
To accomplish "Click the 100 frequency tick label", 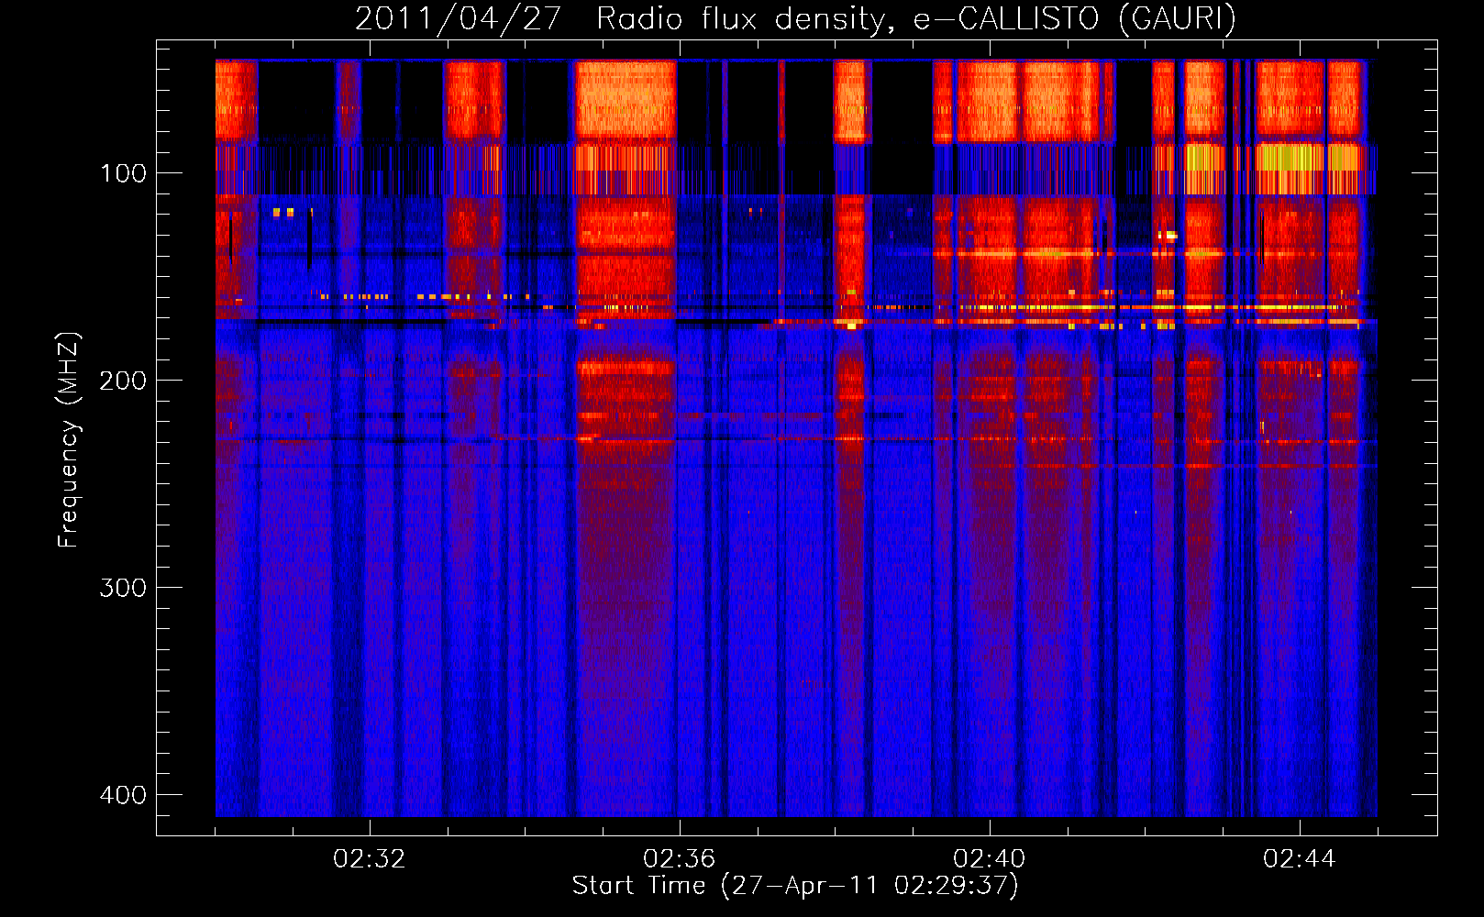I will (123, 173).
